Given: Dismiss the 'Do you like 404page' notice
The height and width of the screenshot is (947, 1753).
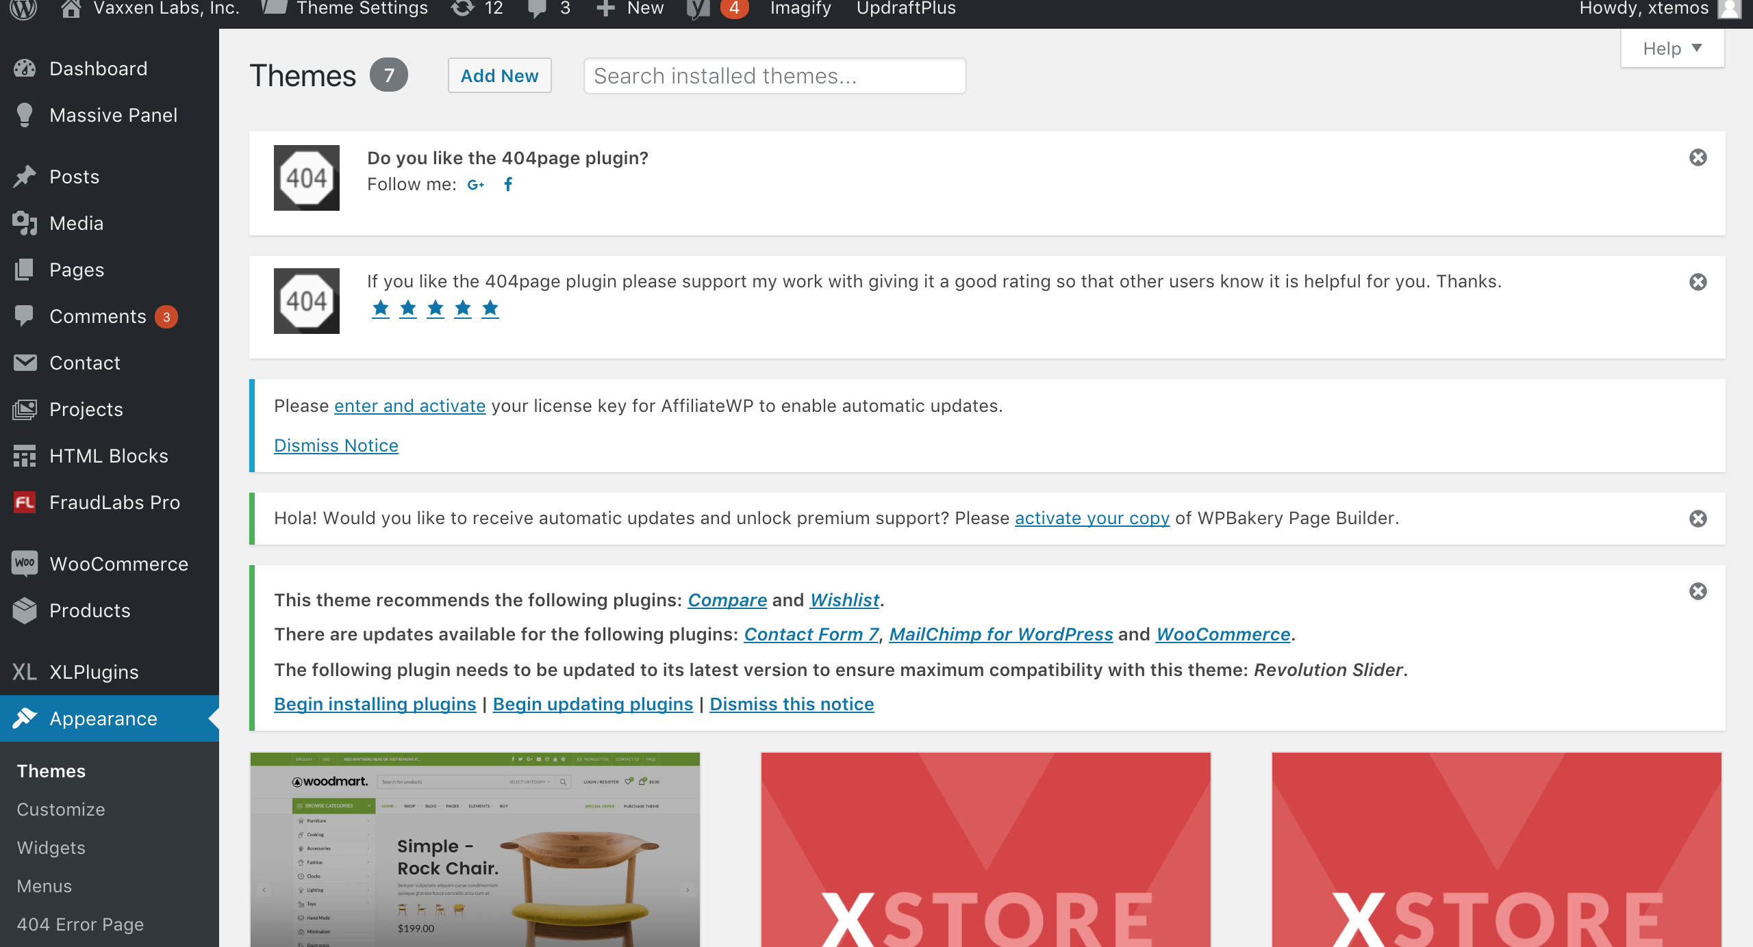Looking at the screenshot, I should 1698,157.
